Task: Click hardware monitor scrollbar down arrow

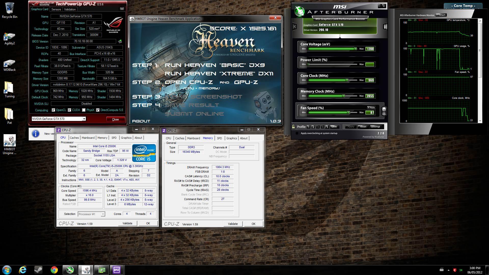Action: 480,121
